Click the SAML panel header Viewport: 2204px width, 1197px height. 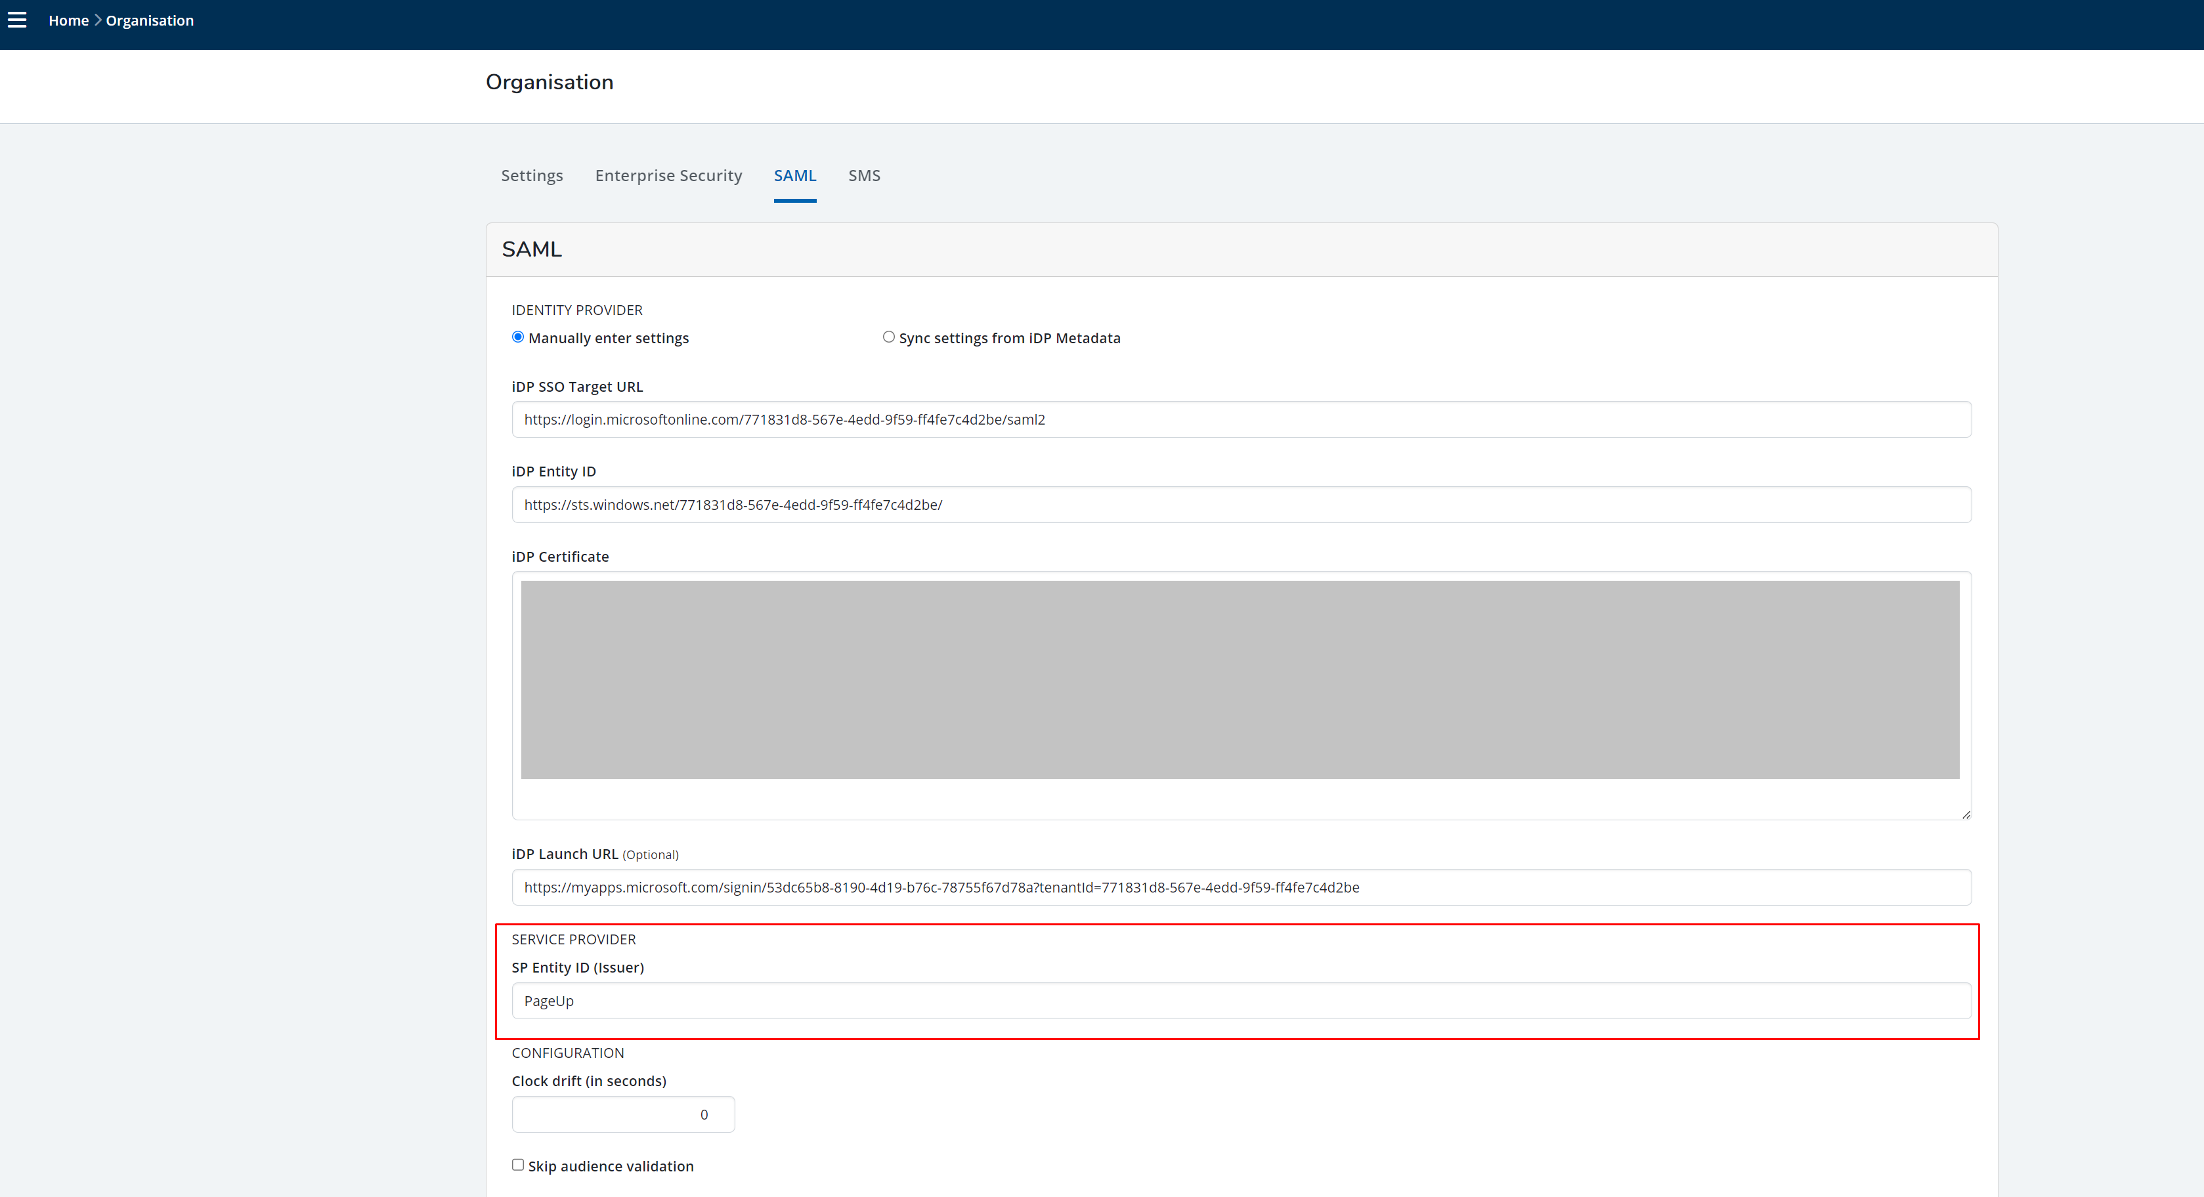point(531,249)
